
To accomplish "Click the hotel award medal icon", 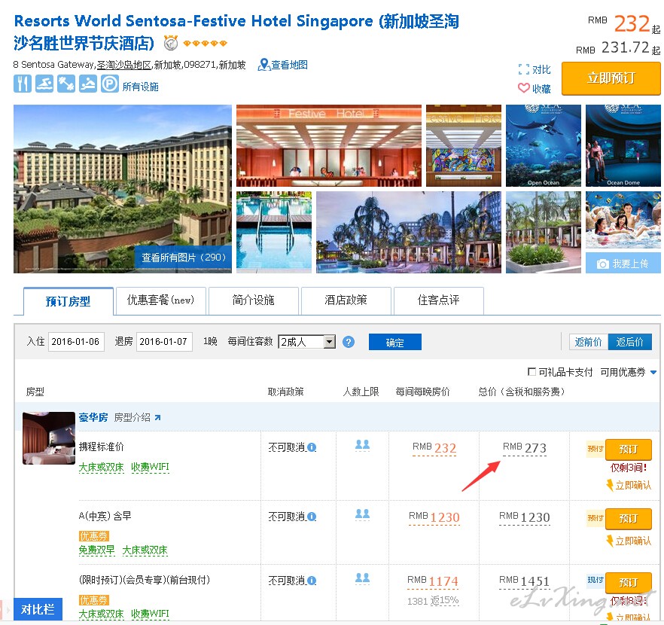I will click(x=171, y=42).
